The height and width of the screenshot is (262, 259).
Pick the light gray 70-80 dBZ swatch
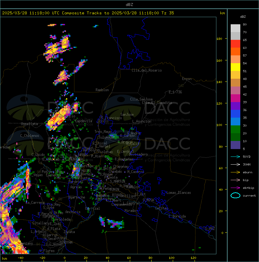(x=235, y=28)
